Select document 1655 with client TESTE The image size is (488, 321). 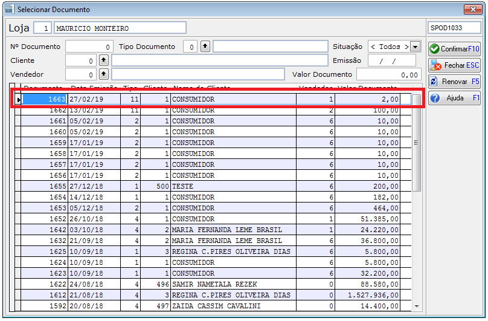213,186
